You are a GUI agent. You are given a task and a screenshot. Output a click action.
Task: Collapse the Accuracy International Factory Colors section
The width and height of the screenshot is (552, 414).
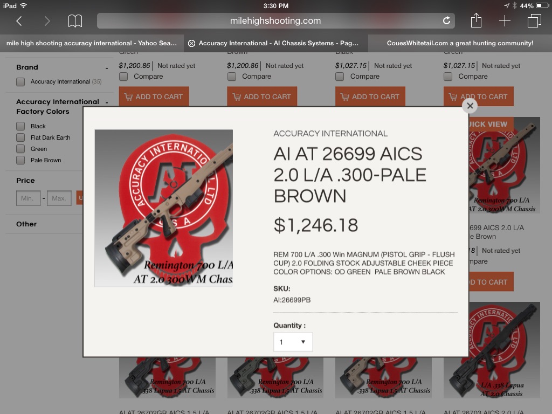(107, 102)
